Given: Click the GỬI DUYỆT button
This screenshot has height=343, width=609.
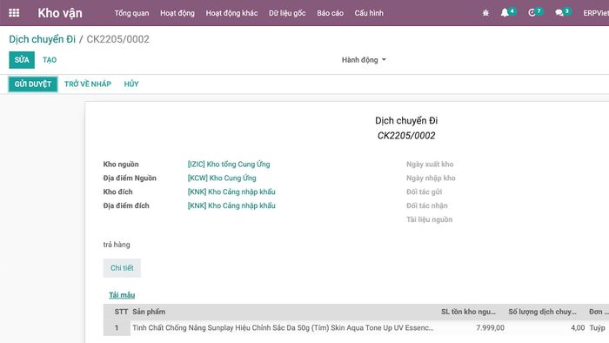Looking at the screenshot, I should [33, 84].
